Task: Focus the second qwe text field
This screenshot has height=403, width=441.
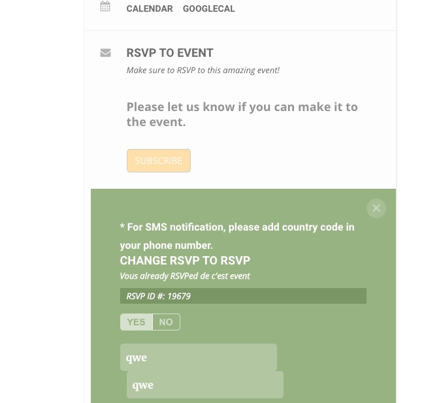Action: click(204, 385)
